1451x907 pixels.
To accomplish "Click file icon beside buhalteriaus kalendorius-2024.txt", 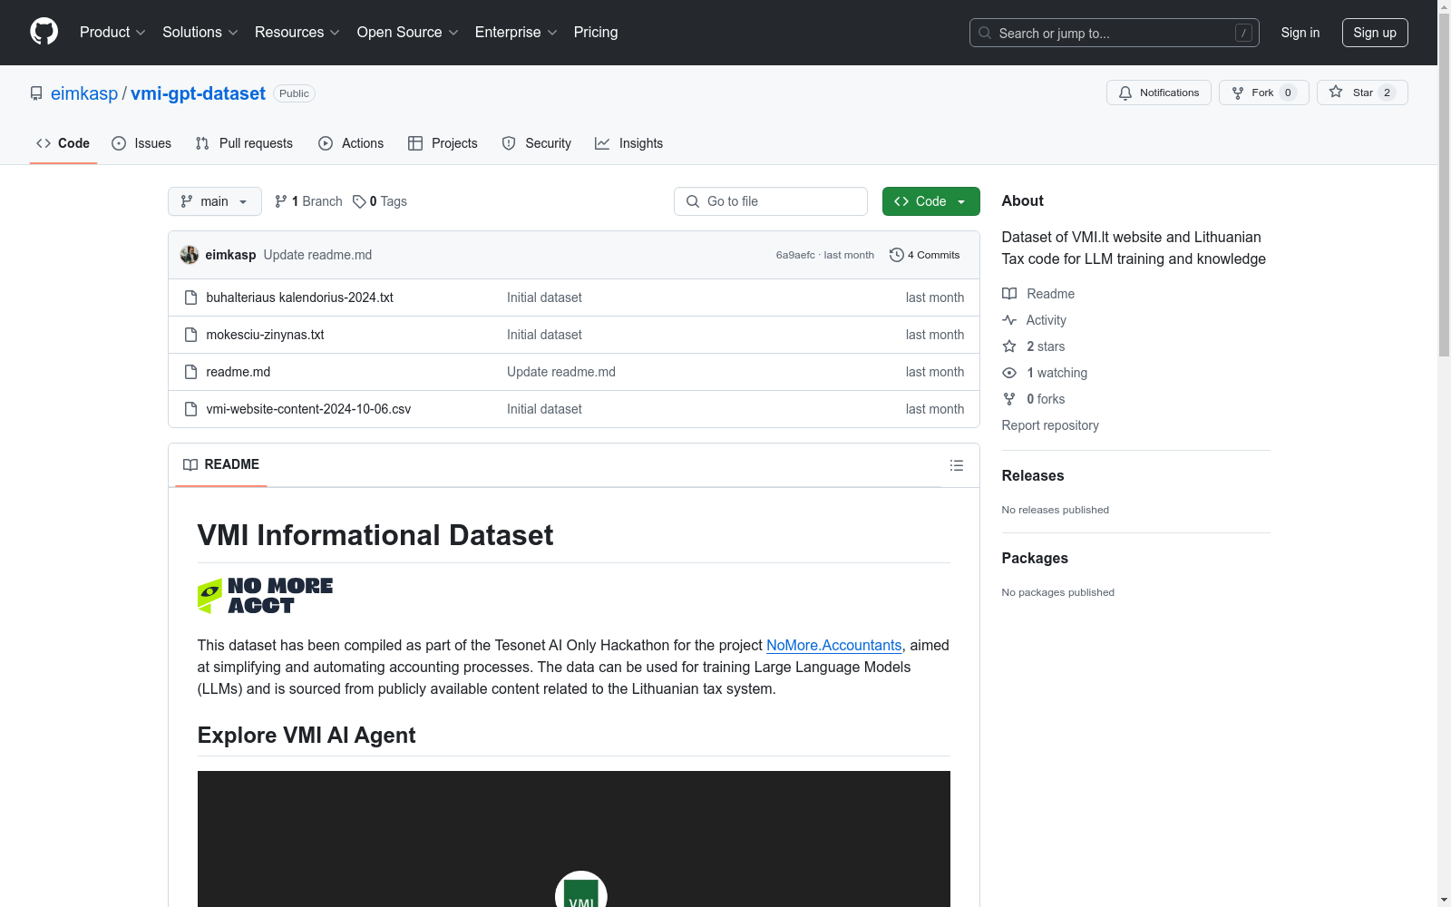I will coord(190,297).
